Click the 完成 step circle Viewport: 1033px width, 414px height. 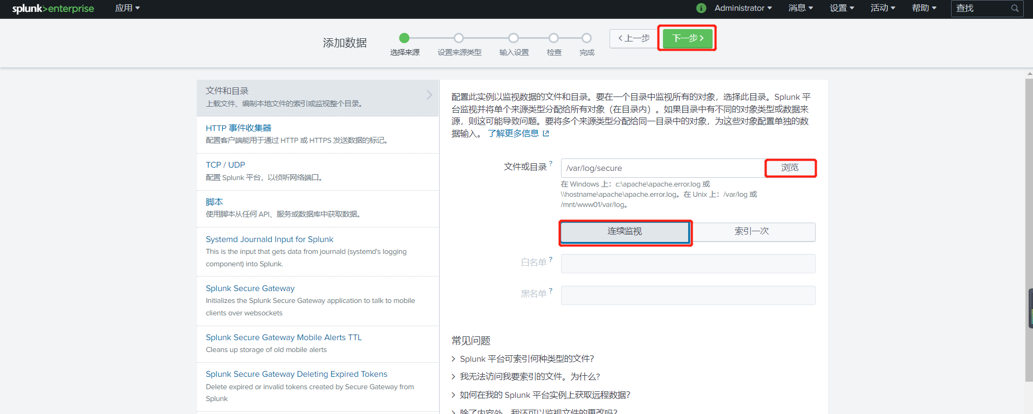click(587, 38)
